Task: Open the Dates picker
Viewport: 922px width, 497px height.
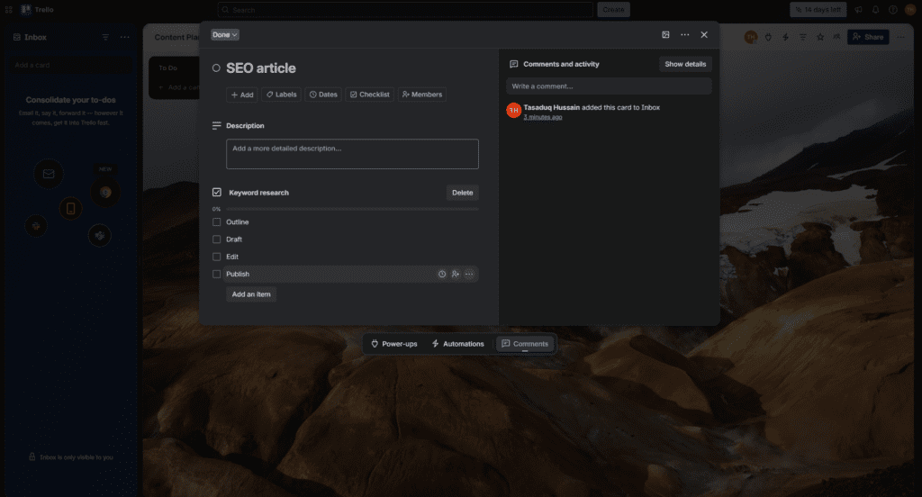Action: pos(323,95)
